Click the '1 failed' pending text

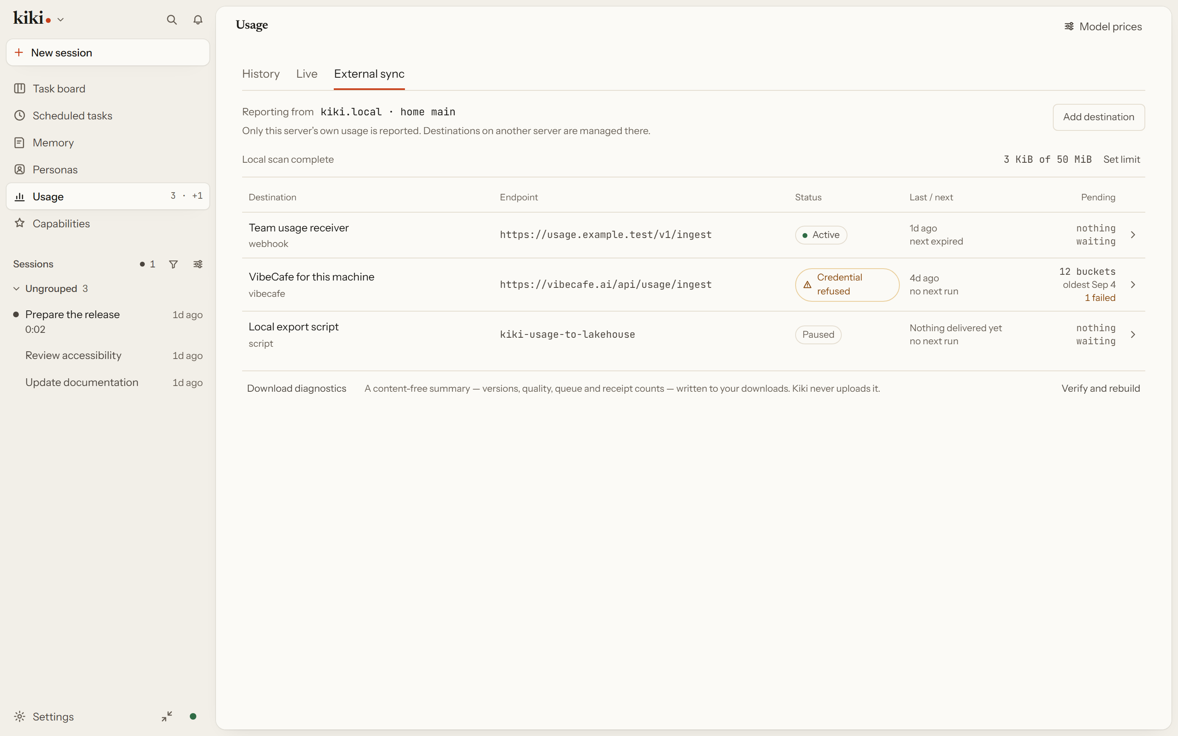point(1100,298)
